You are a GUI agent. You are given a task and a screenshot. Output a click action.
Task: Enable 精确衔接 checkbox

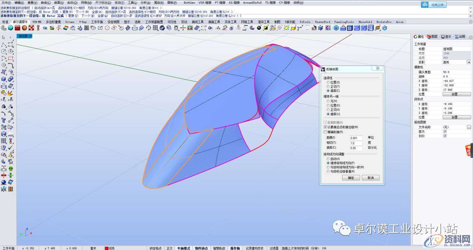(325, 132)
